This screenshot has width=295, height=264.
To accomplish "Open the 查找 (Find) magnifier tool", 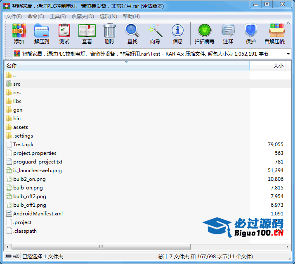I will 132,34.
